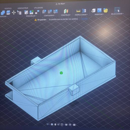Open the Display Settings dropdown arrow

coord(68,125)
